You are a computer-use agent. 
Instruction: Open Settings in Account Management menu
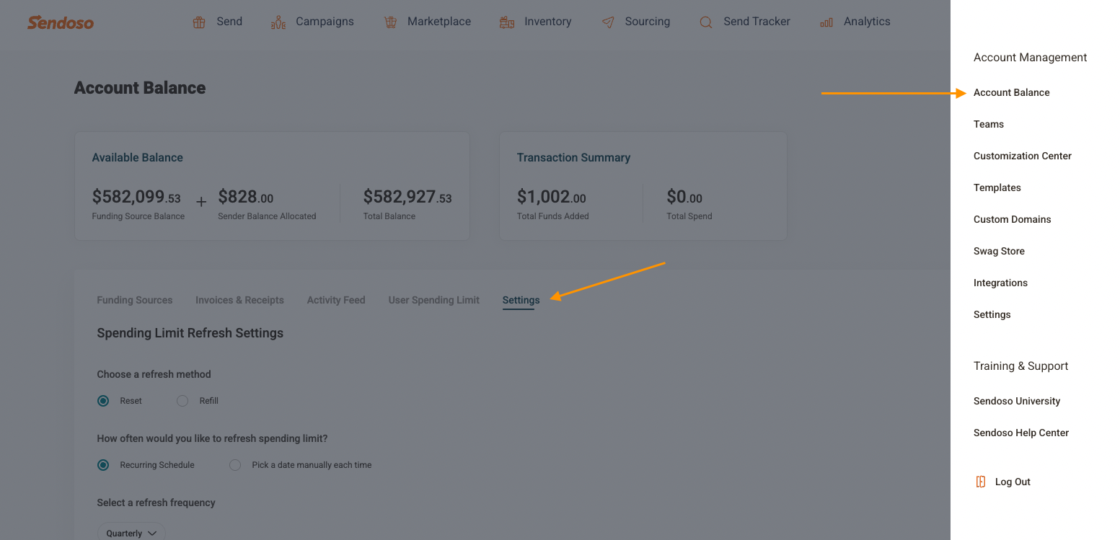992,314
